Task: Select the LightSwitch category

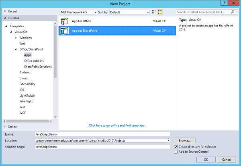Action: 27,95
